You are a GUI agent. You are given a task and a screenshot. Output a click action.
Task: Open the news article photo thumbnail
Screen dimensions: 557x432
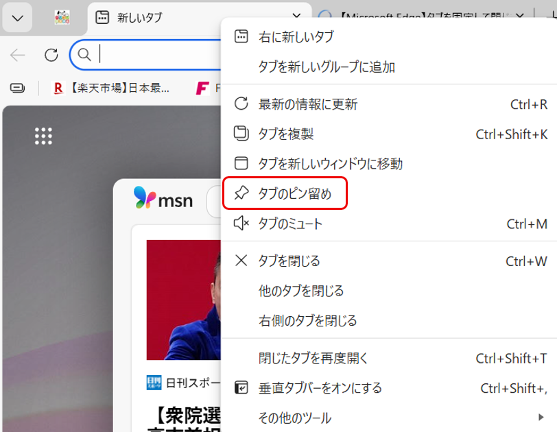[x=184, y=300]
